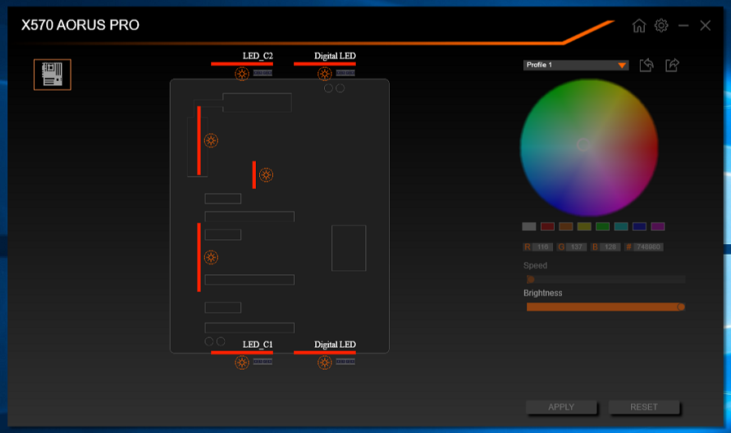Select the blue color swatch
The image size is (731, 433).
click(x=640, y=227)
